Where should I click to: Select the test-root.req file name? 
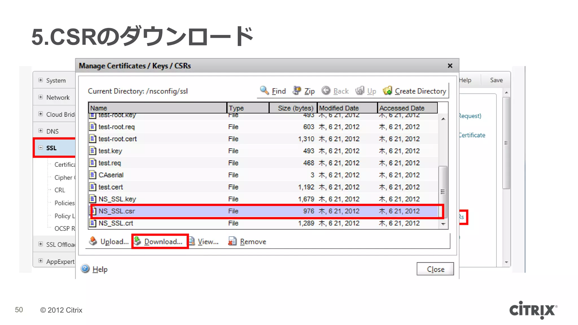[x=117, y=127]
